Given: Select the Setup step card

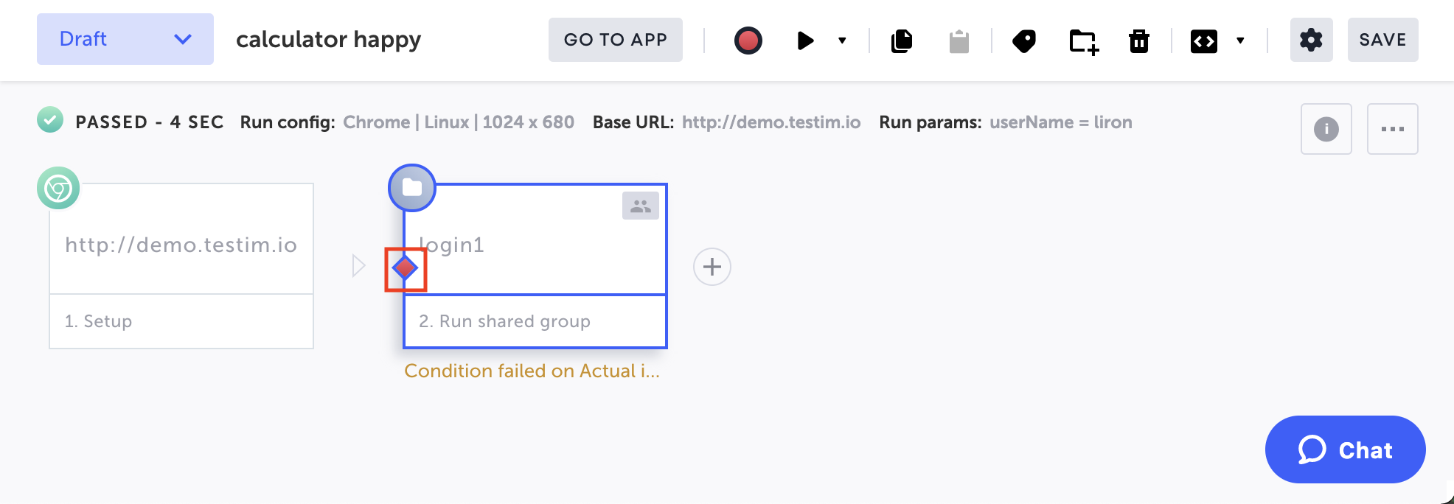Looking at the screenshot, I should click(181, 265).
